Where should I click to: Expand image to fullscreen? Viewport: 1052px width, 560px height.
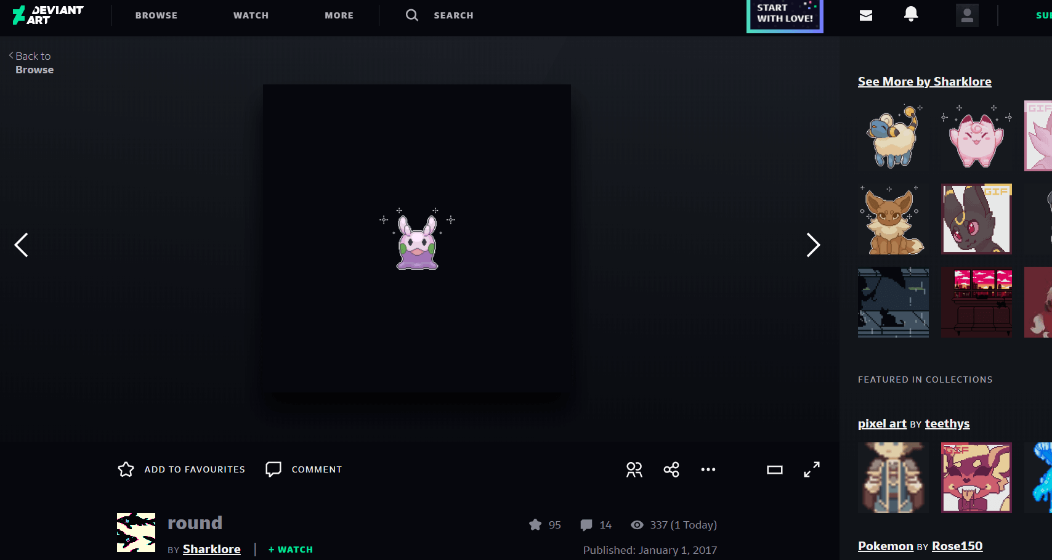812,469
